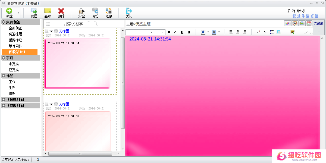Image resolution: width=326 pixels, height=163 pixels.
Task: Click the list view icon beside search
Action: [48, 24]
